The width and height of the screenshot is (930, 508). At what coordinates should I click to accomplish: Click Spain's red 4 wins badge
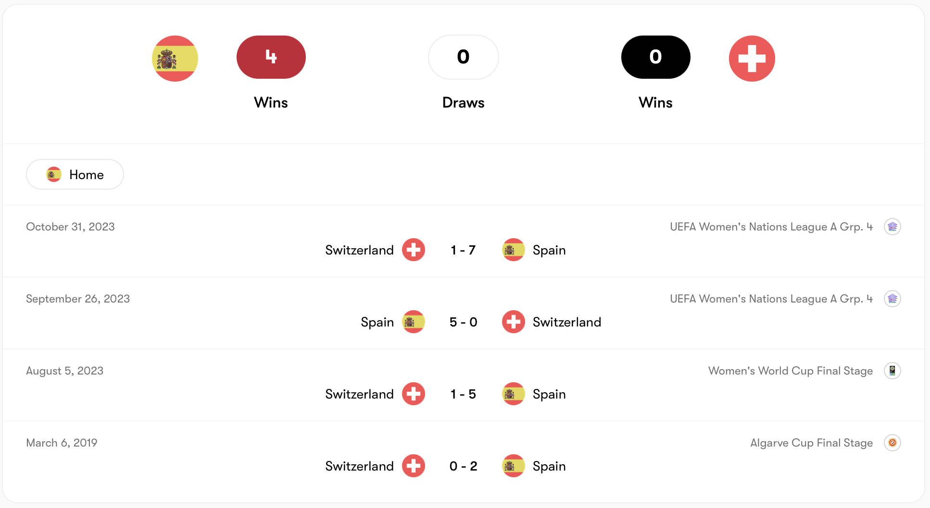[271, 57]
